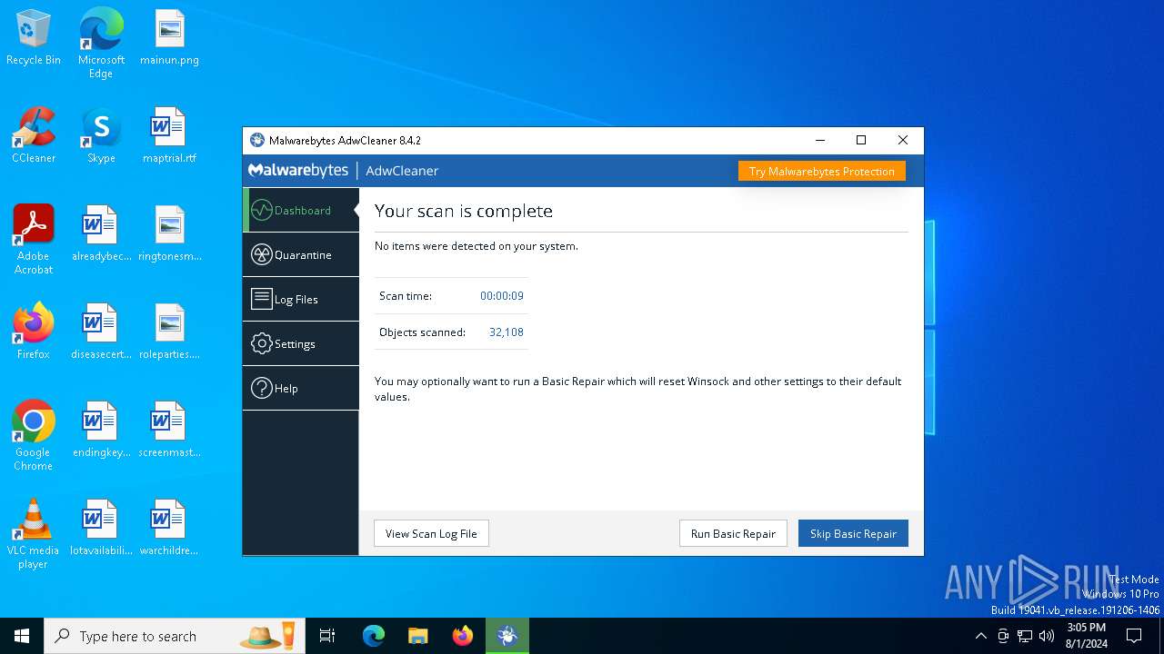The height and width of the screenshot is (654, 1164).
Task: Select the alreadybec... Word document
Action: (x=101, y=233)
